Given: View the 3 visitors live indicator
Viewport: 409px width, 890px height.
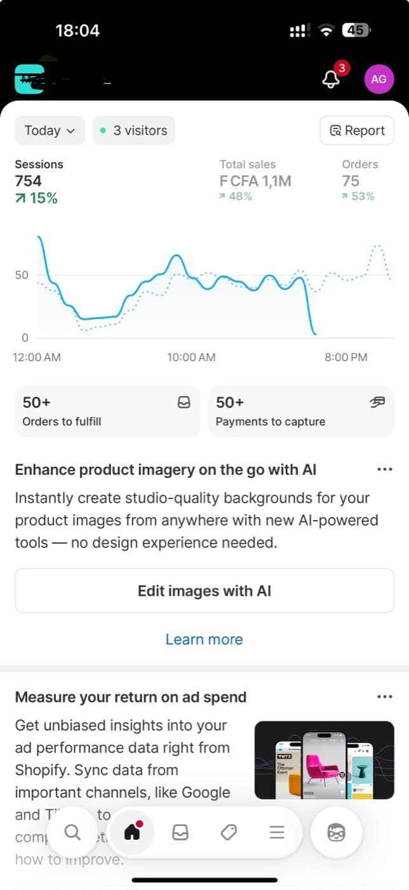Looking at the screenshot, I should [x=134, y=130].
